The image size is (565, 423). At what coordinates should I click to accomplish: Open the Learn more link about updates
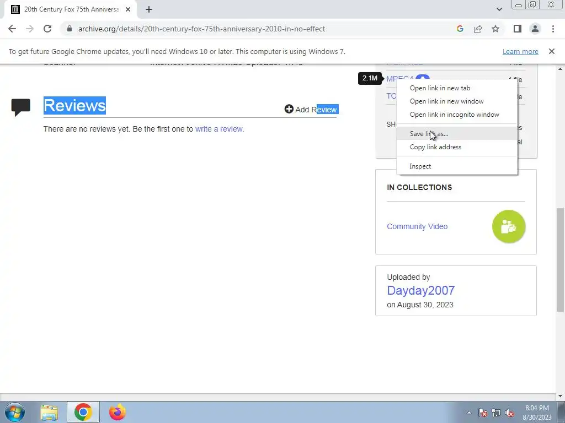(x=520, y=51)
